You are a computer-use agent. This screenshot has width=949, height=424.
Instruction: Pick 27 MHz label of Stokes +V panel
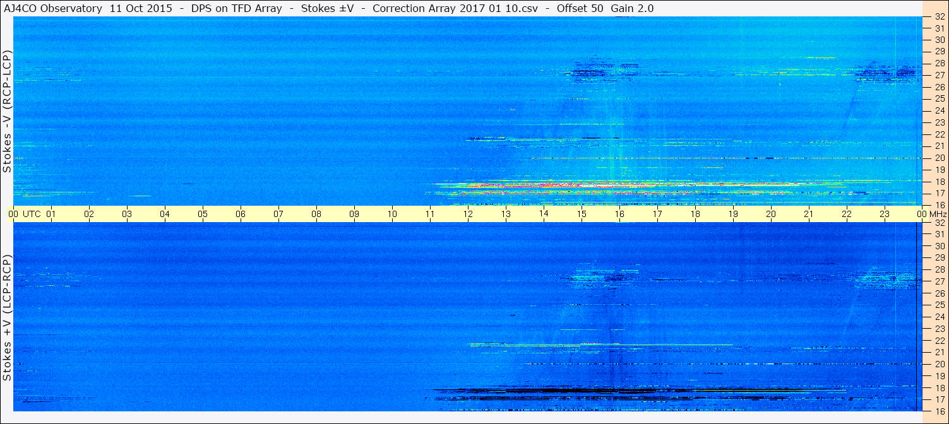tap(940, 281)
